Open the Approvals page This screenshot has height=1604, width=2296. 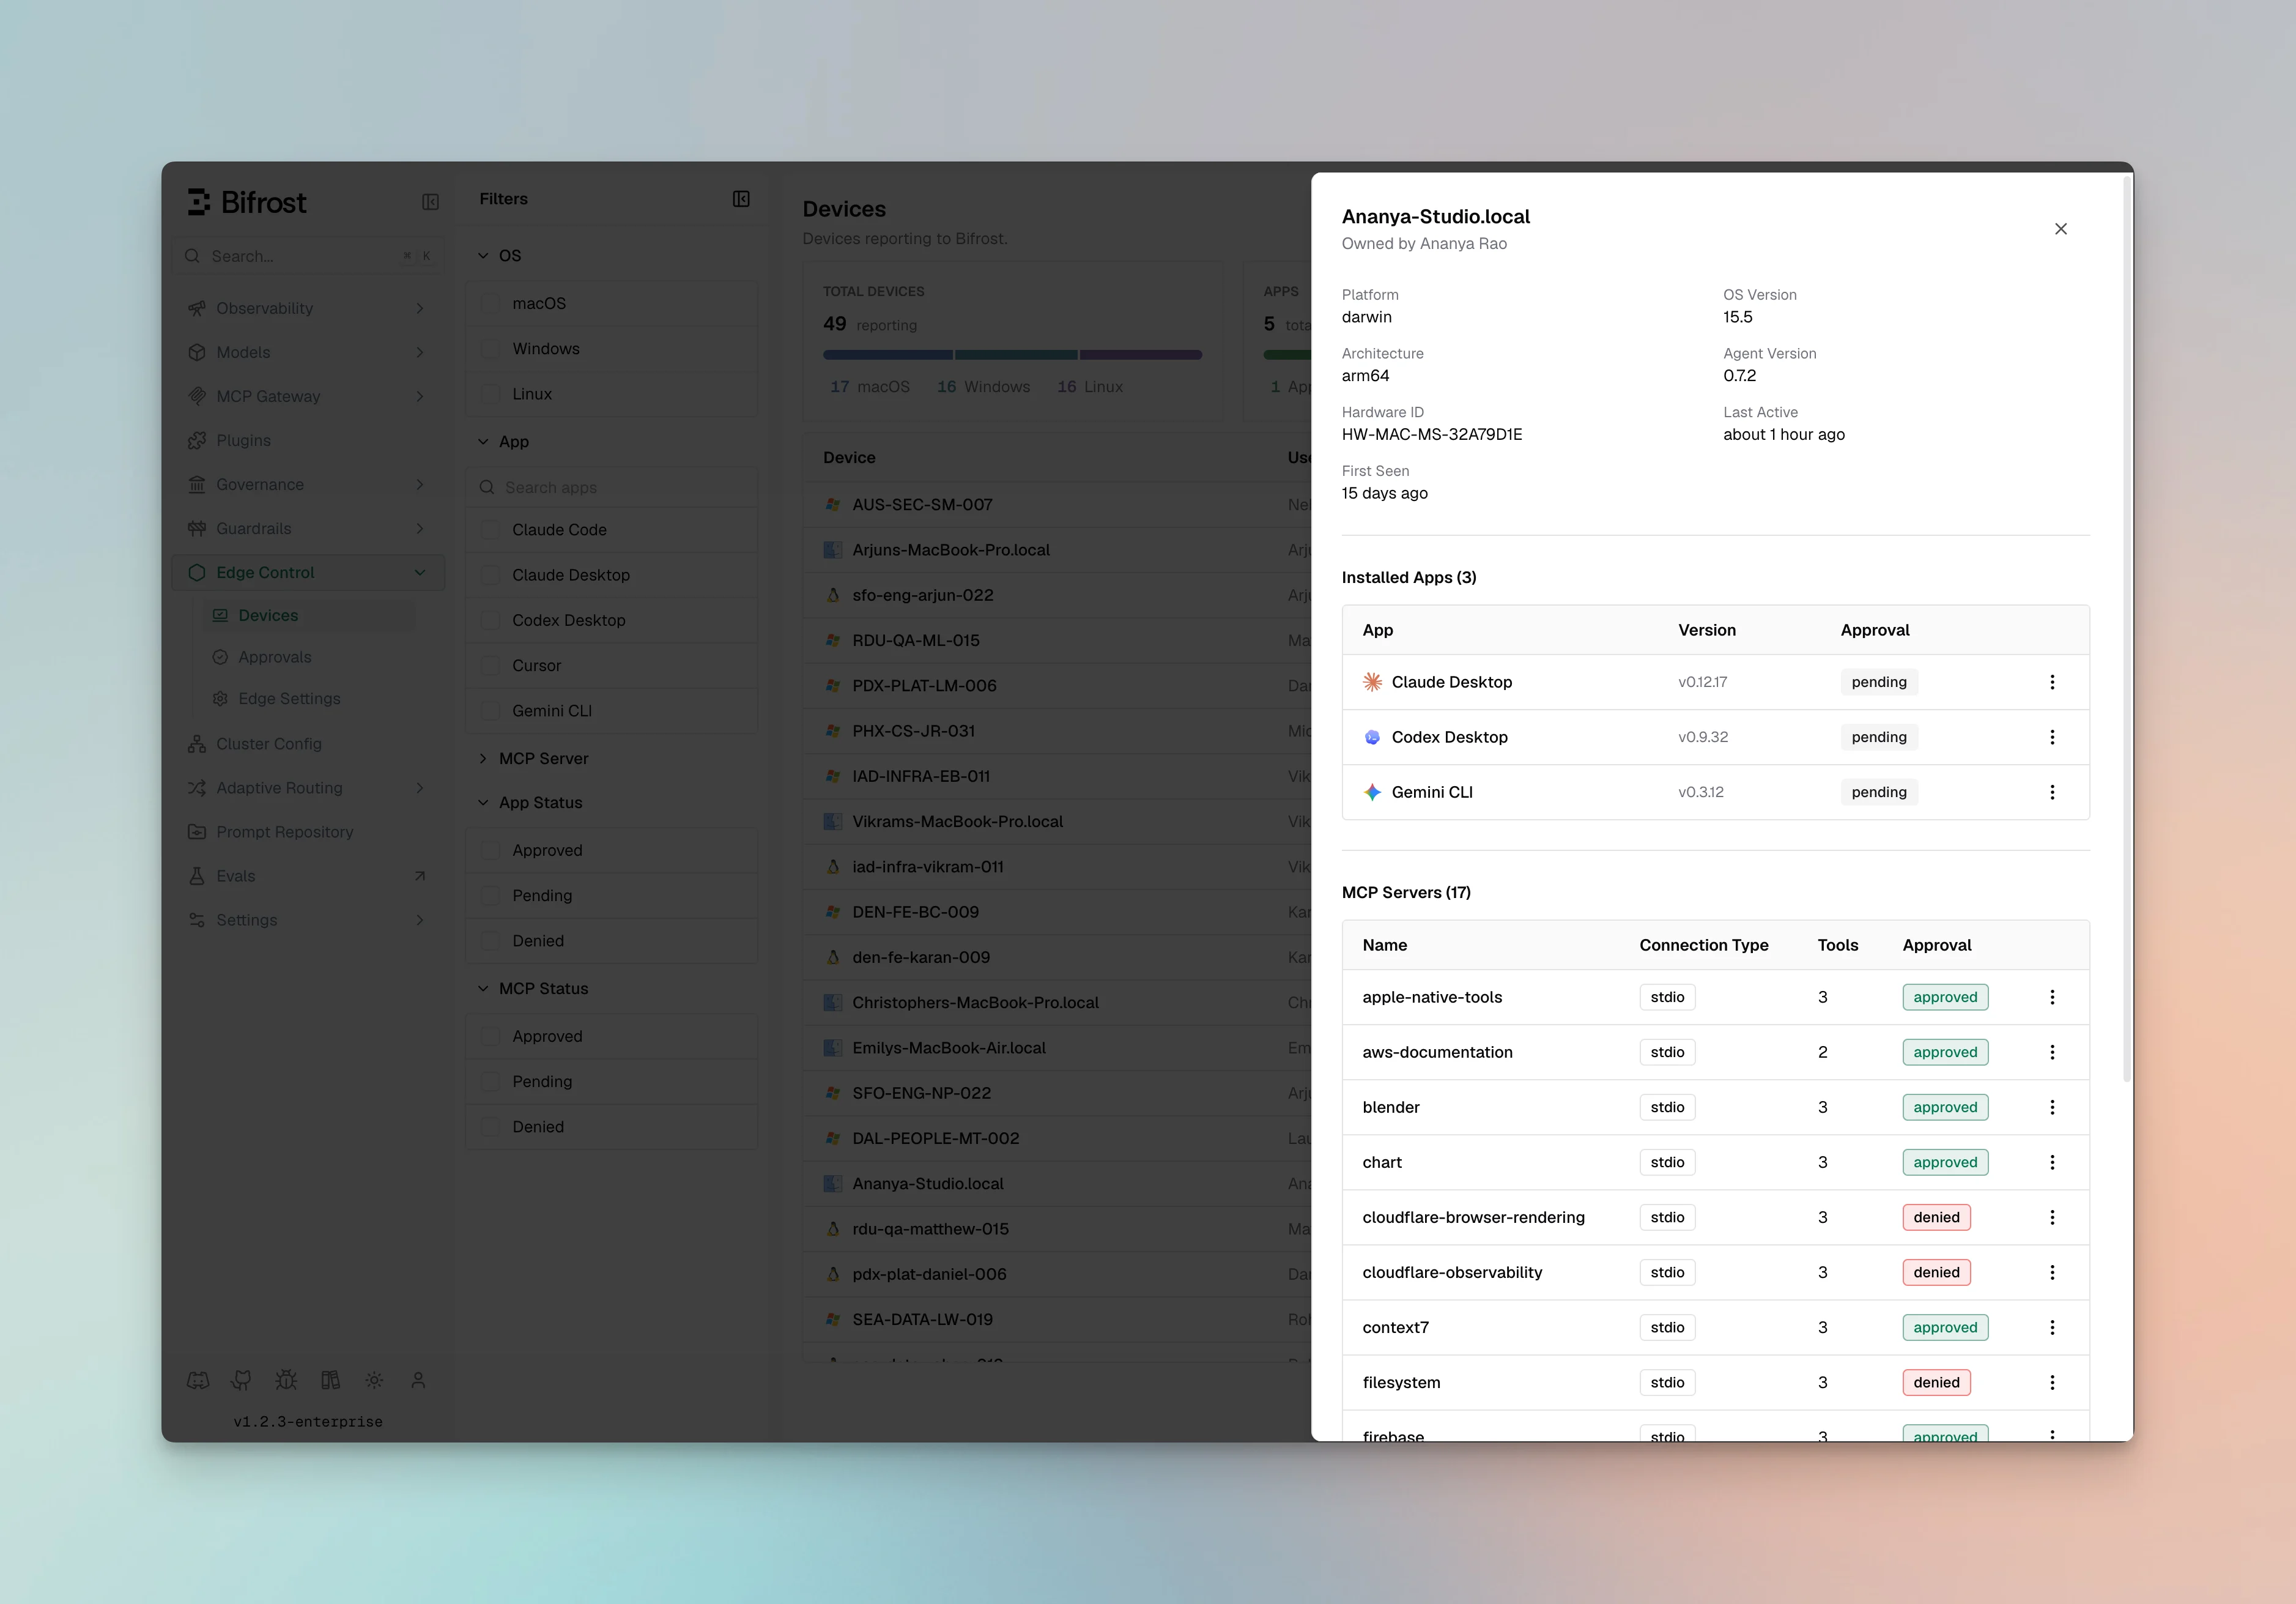point(308,657)
